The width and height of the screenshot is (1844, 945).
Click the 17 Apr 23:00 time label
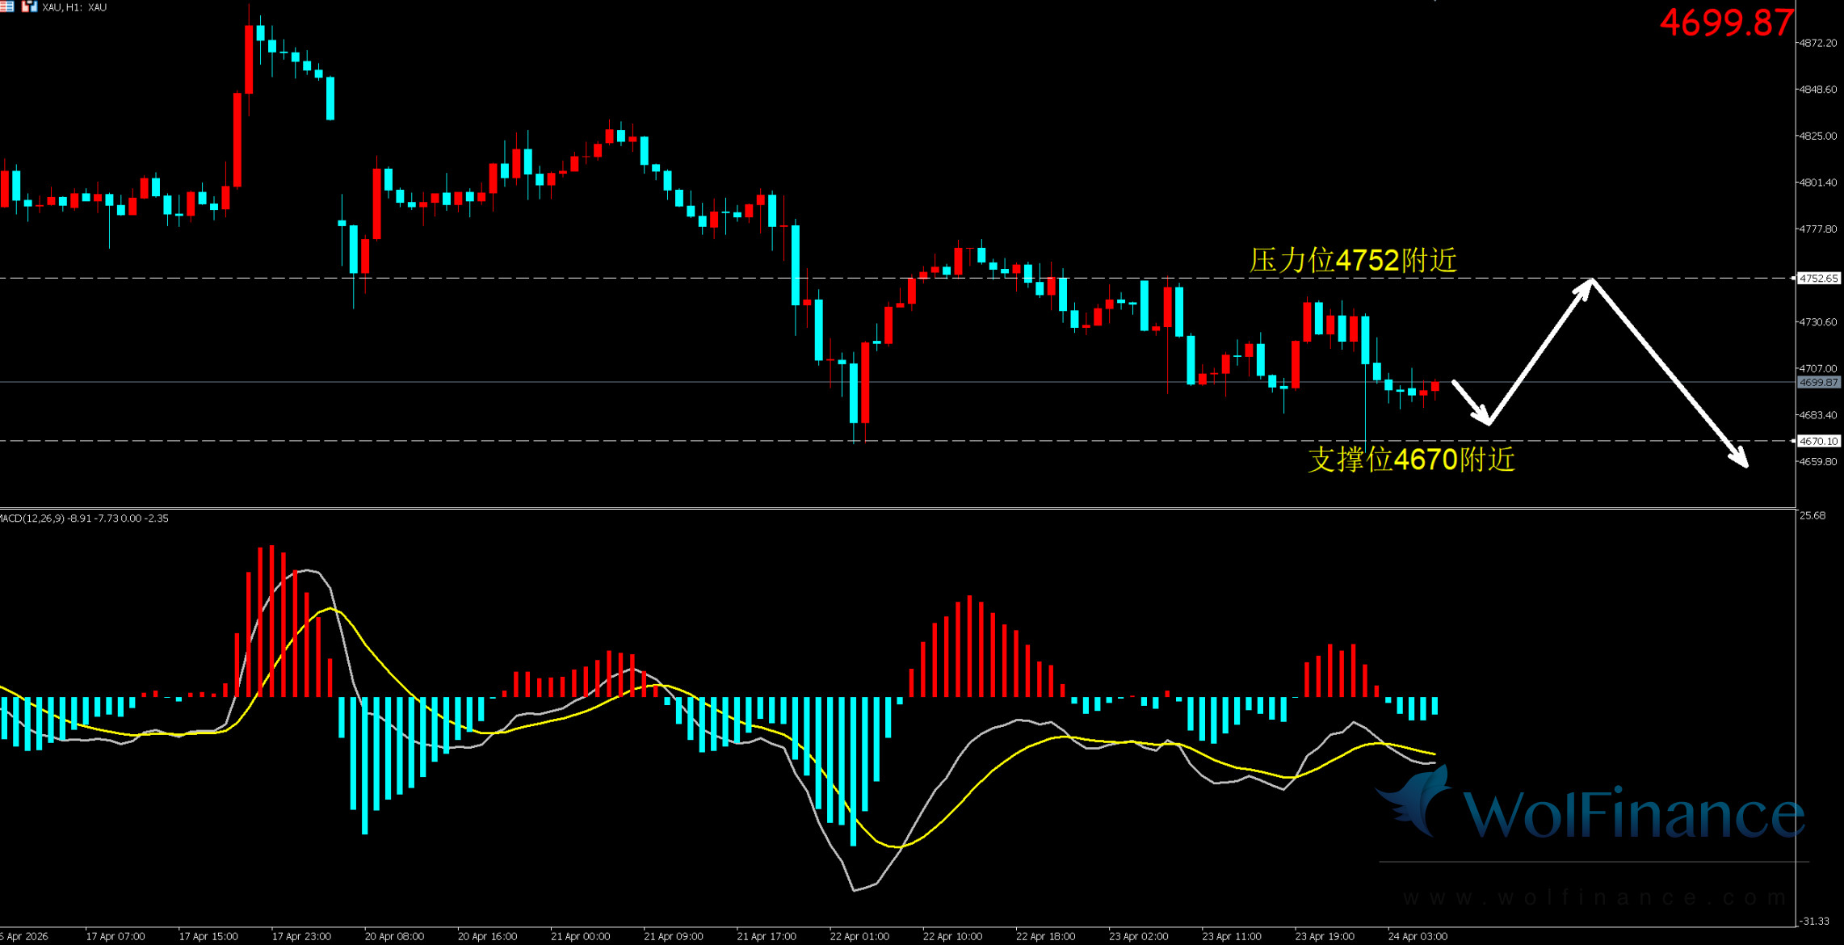(x=301, y=936)
